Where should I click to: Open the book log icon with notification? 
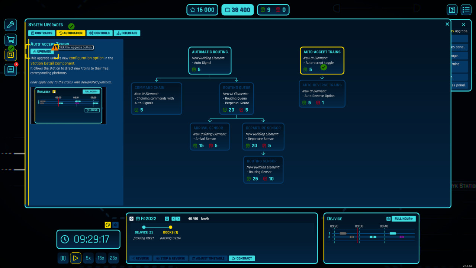click(x=10, y=70)
